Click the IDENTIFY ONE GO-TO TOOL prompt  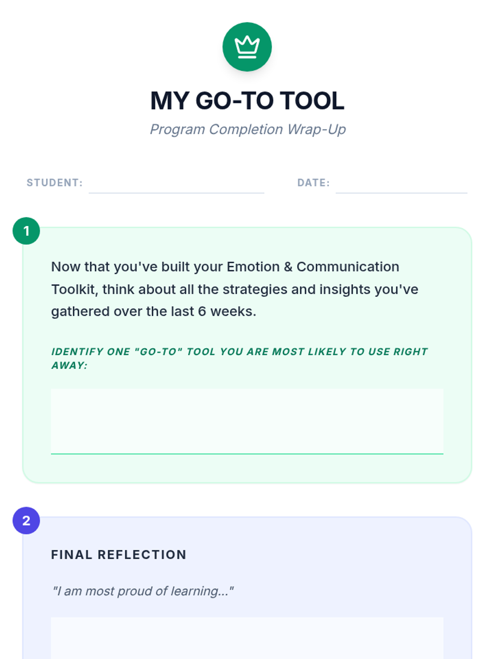(240, 358)
